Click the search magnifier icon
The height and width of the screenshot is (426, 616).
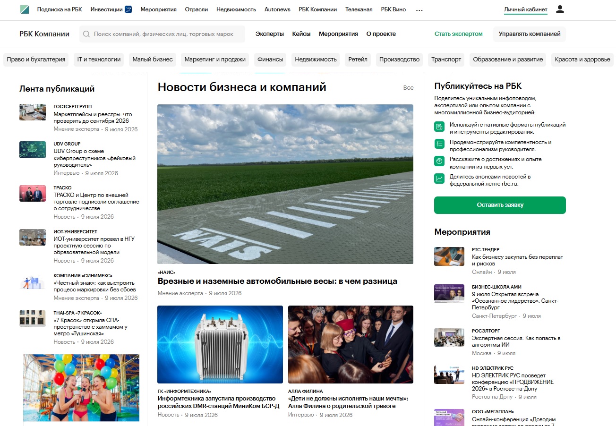click(86, 34)
